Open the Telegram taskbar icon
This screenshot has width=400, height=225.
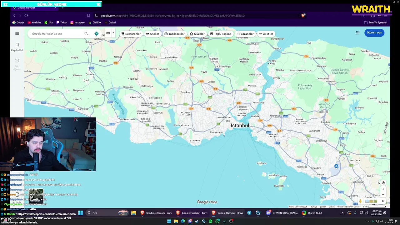(x=249, y=213)
